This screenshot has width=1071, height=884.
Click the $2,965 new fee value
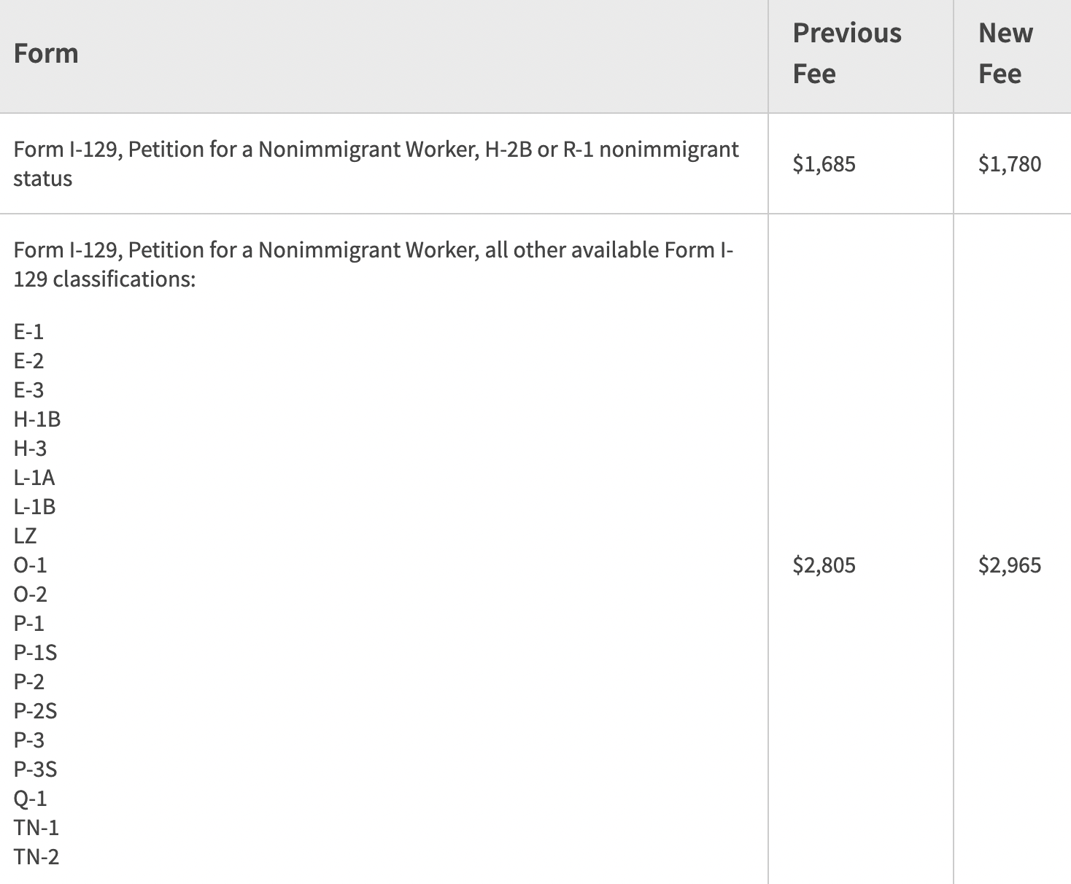pyautogui.click(x=1010, y=565)
